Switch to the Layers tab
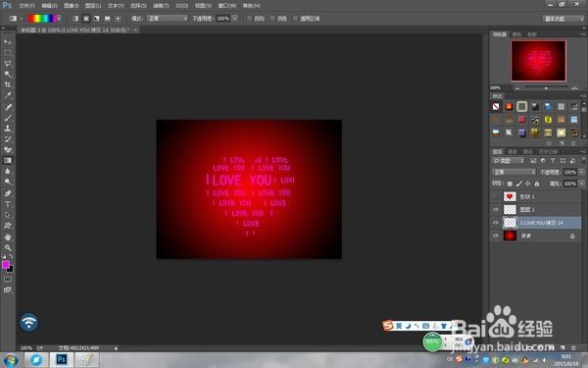Screen dimensions: 588x368 pyautogui.click(x=497, y=151)
